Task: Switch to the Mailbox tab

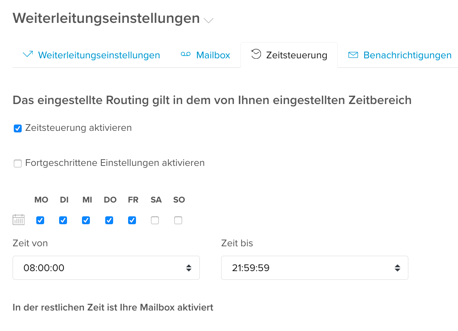Action: point(205,55)
